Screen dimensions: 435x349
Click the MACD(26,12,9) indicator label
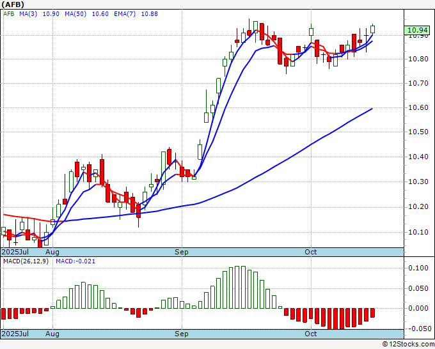click(x=26, y=261)
